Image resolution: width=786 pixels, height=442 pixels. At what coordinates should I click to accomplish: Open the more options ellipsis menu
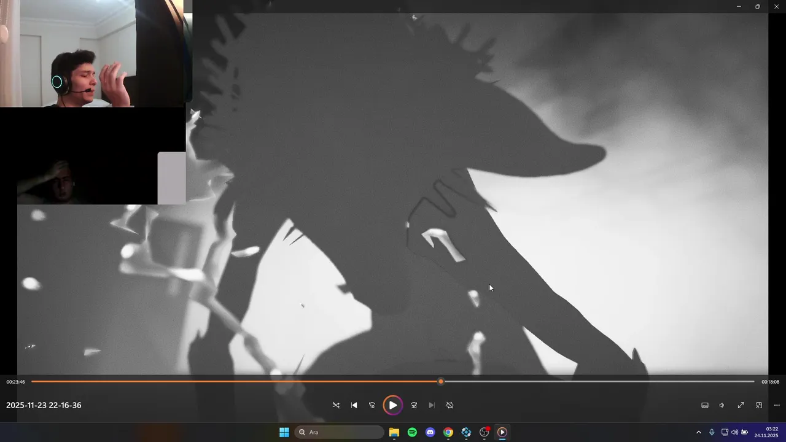click(776, 405)
